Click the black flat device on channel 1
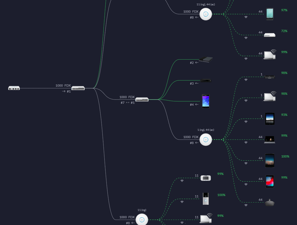Screen dimensions: 297x225 click(x=270, y=77)
